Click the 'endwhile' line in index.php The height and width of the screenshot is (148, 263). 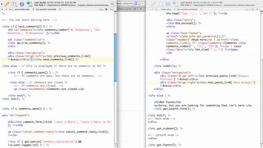pos(168,66)
